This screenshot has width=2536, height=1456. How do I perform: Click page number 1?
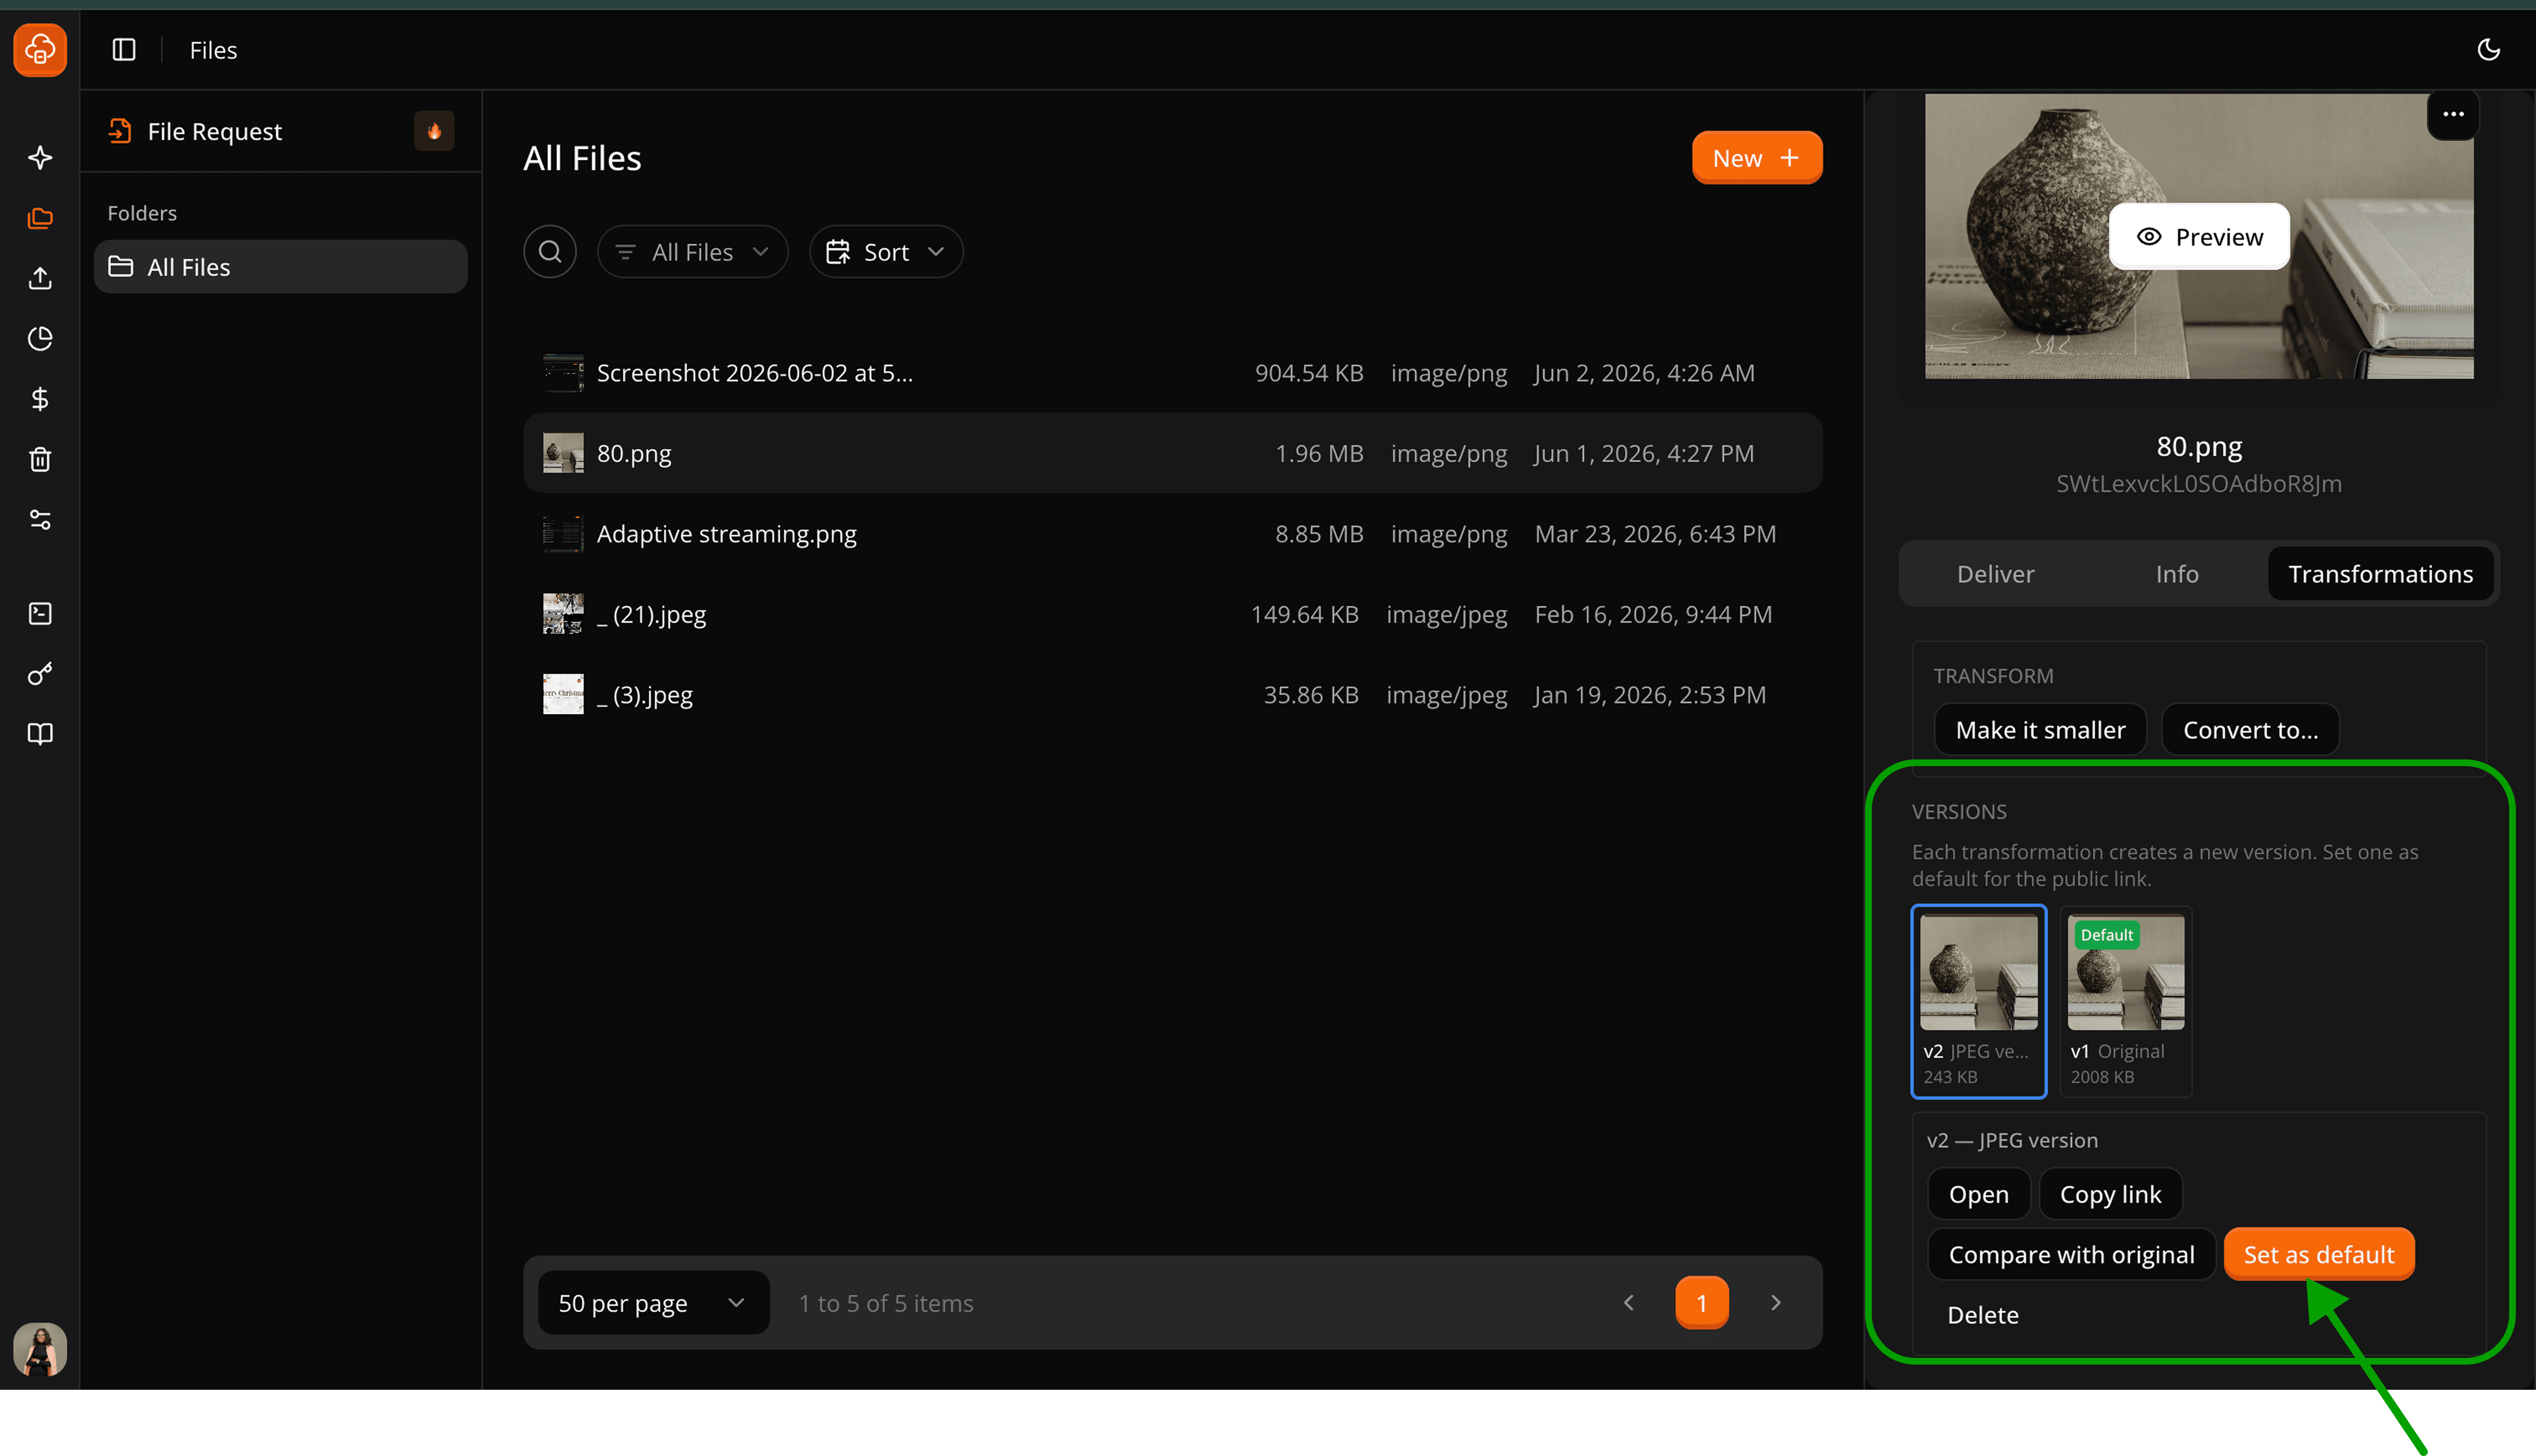[1702, 1303]
